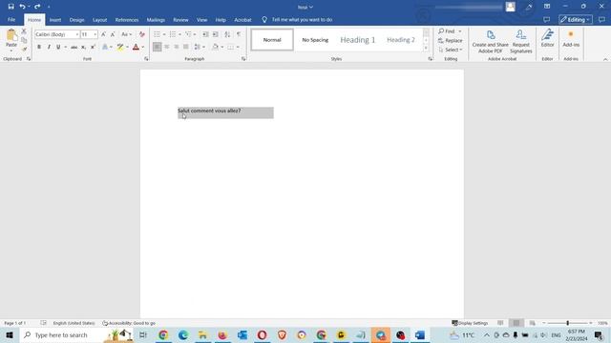This screenshot has width=611, height=343.
Task: Switch to Insert tab
Action: click(x=55, y=20)
